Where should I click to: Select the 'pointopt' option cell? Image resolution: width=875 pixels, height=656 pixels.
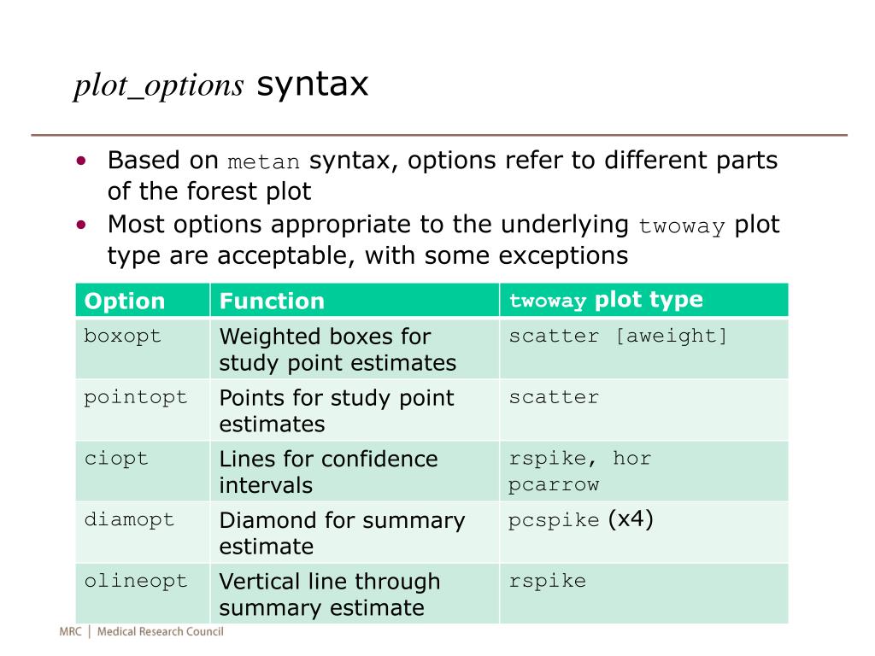point(143,409)
